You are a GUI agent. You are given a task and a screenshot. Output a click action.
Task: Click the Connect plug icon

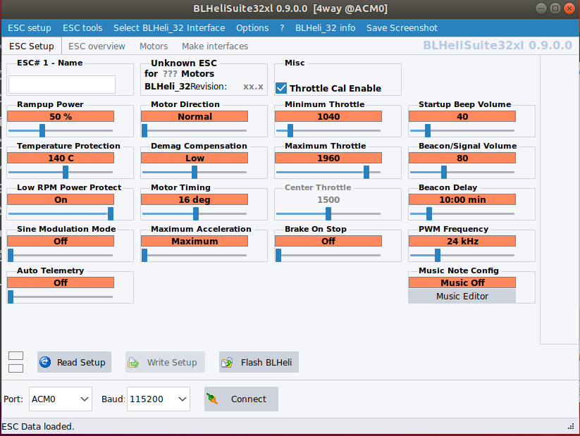212,399
